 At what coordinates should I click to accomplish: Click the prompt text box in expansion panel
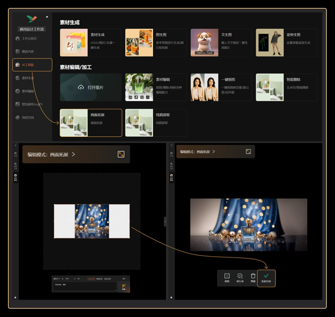(x=85, y=287)
